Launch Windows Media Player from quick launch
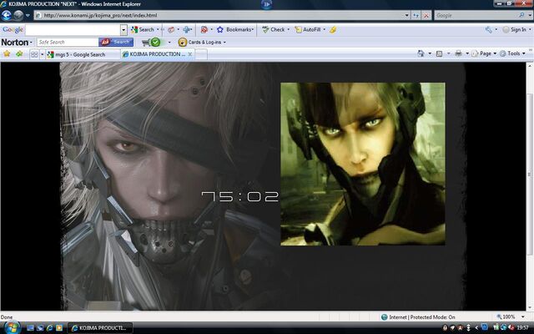Image resolution: width=534 pixels, height=334 pixels. [59, 328]
